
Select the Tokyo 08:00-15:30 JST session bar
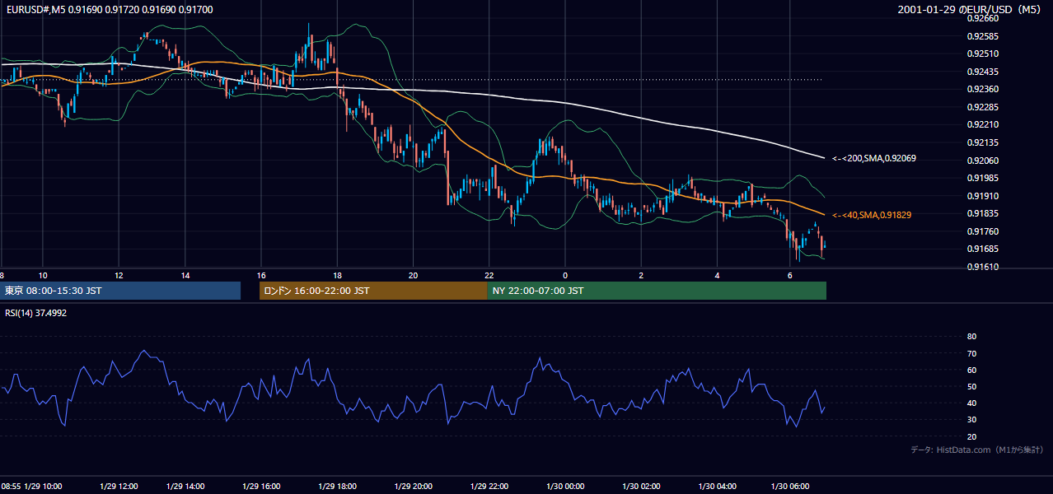click(x=121, y=291)
